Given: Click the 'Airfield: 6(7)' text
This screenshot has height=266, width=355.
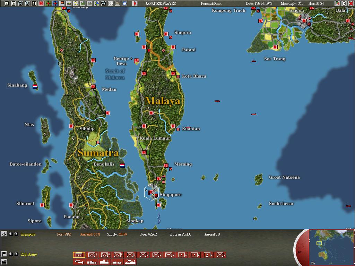Looking at the screenshot, I should coord(90,234).
